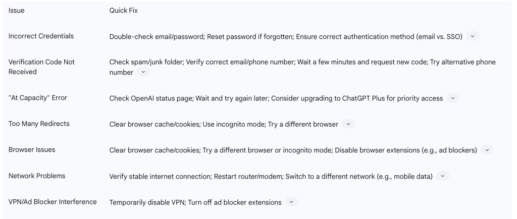Click the Network Problems label
Image resolution: width=517 pixels, height=219 pixels.
(37, 176)
